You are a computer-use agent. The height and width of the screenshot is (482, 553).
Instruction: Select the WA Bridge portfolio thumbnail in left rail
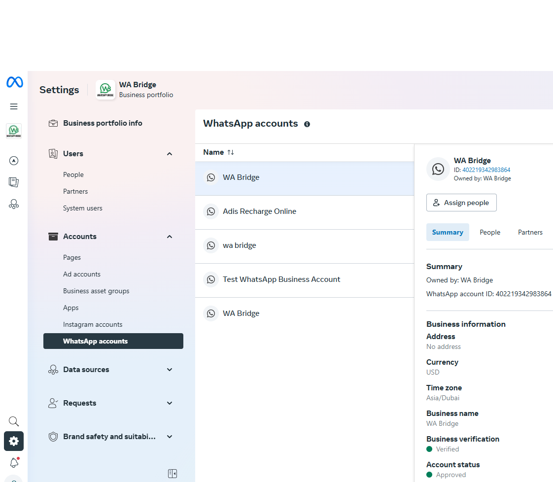14,131
